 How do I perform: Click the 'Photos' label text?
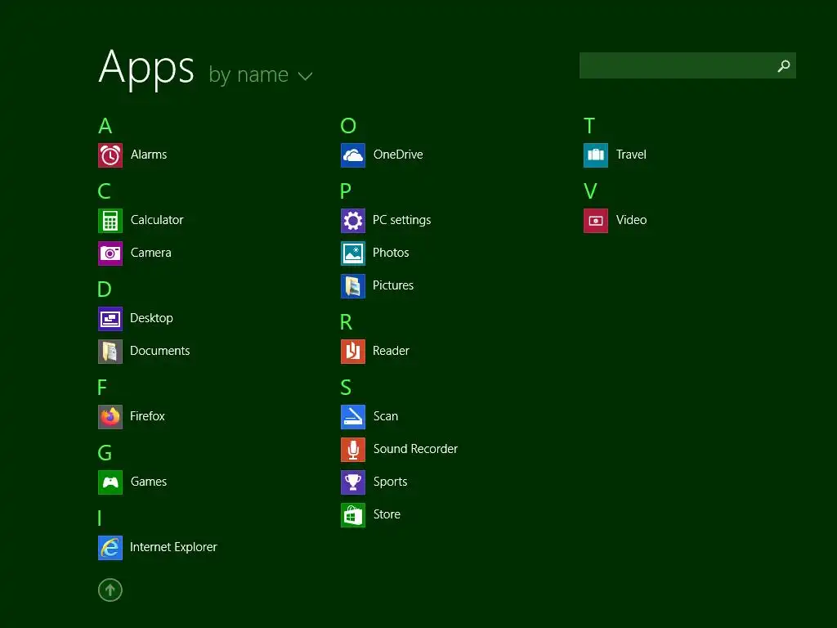pyautogui.click(x=391, y=253)
